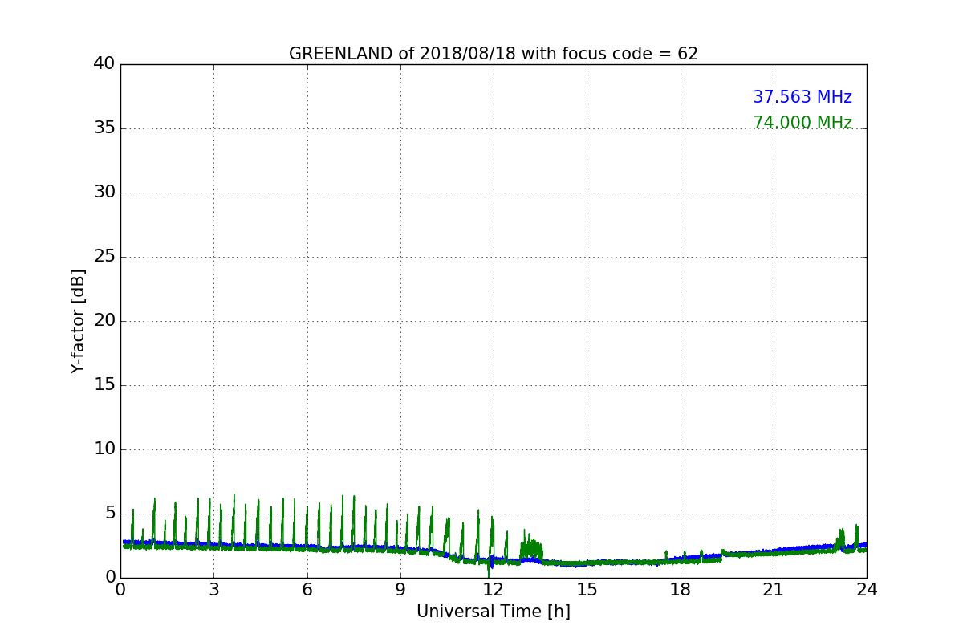The width and height of the screenshot is (963, 642).
Task: Click the x-axis tick label 15
Action: (x=587, y=590)
